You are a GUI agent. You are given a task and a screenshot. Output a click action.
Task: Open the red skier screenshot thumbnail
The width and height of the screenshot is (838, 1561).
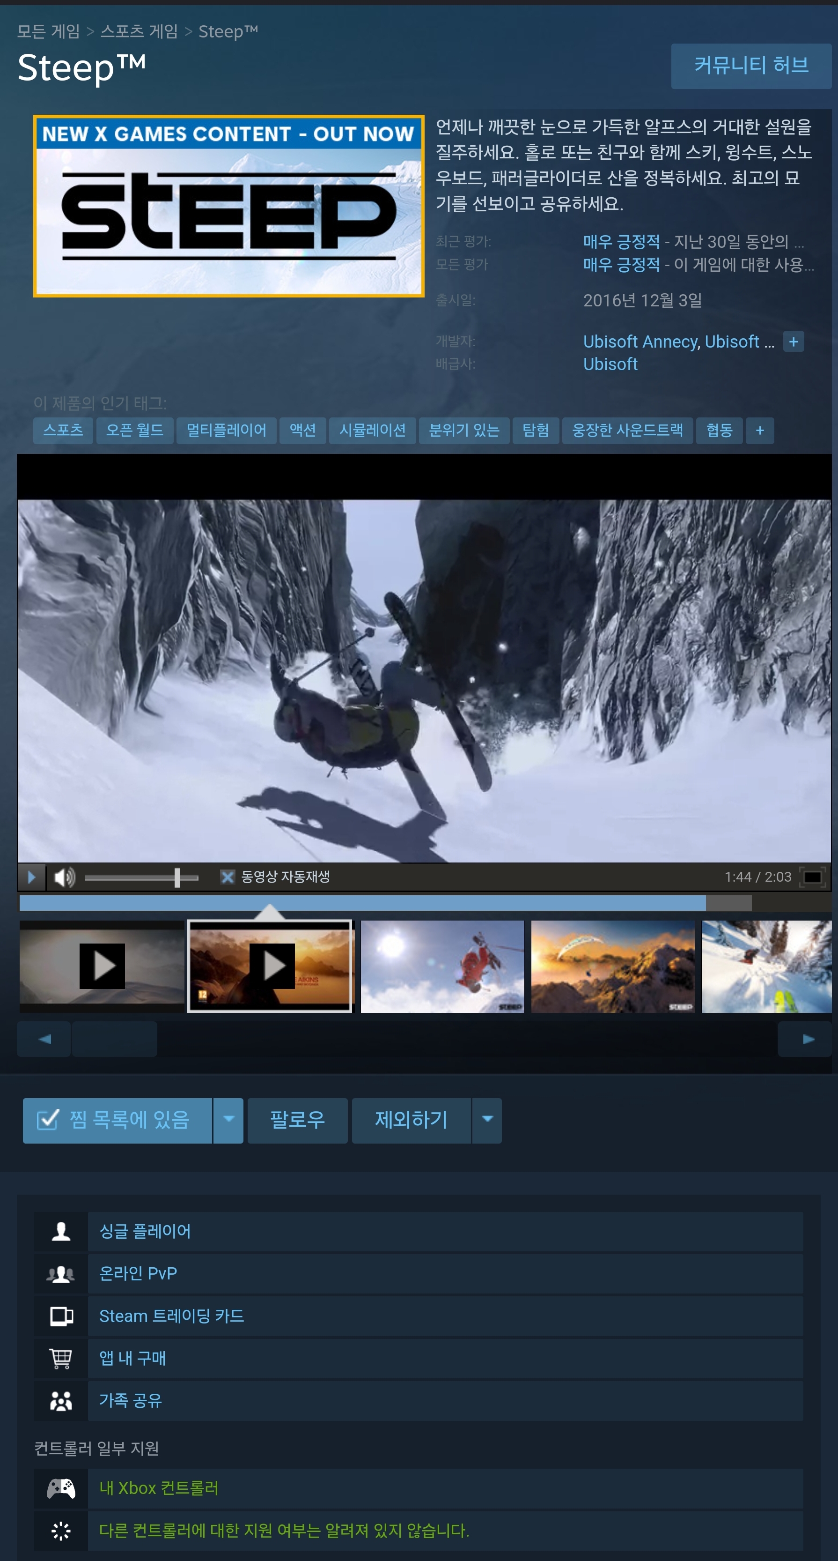pyautogui.click(x=442, y=966)
